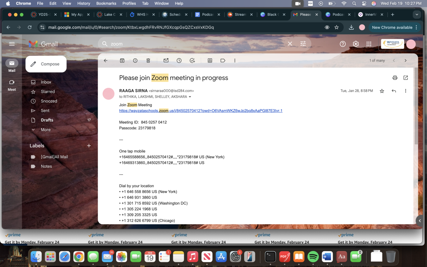Show search options filter icon

tap(303, 44)
